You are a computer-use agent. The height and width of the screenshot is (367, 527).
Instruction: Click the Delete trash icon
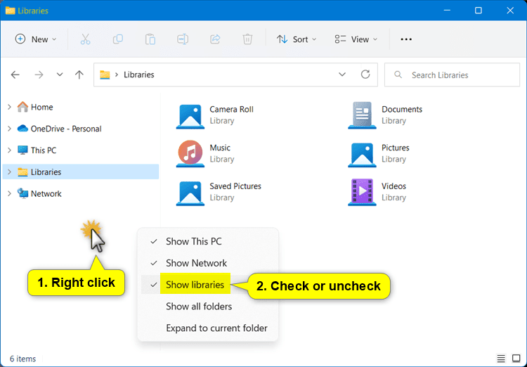tap(247, 39)
